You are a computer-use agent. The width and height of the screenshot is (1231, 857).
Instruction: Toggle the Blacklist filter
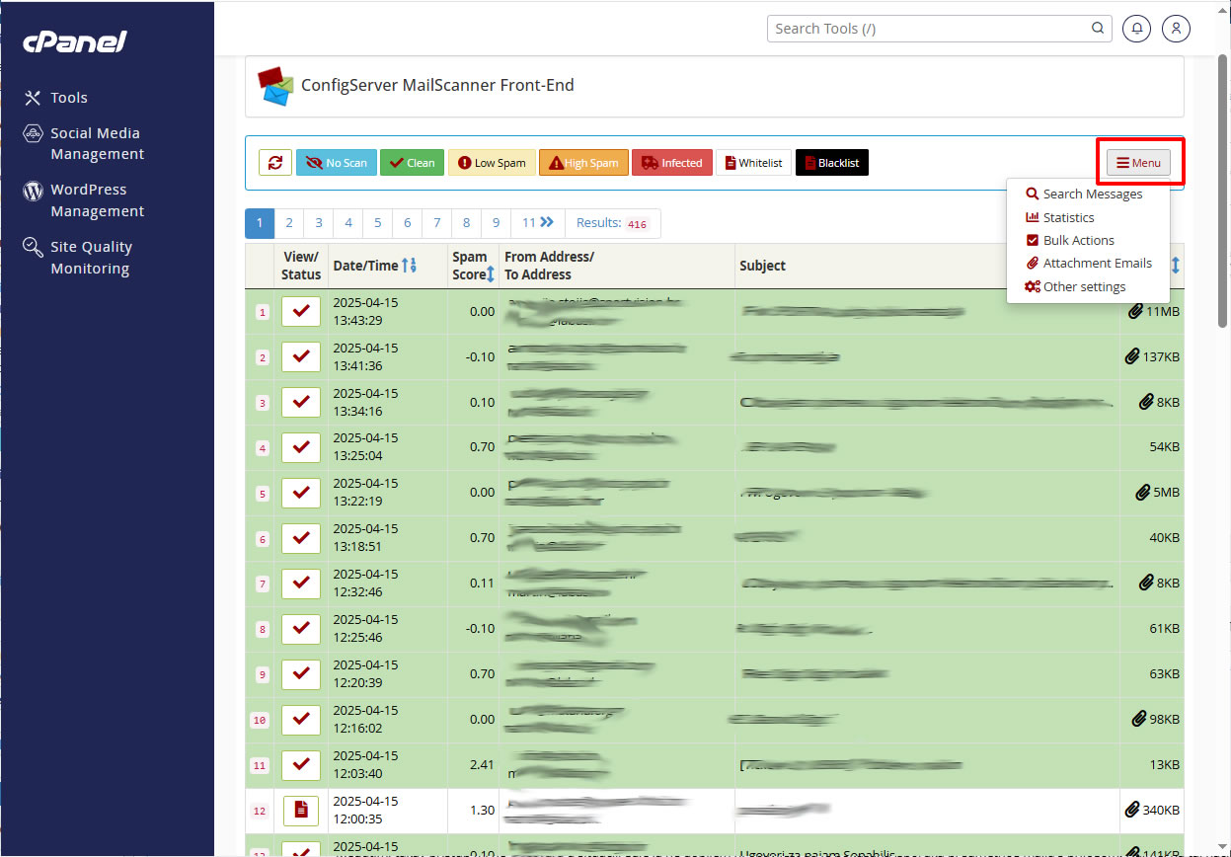pyautogui.click(x=831, y=163)
